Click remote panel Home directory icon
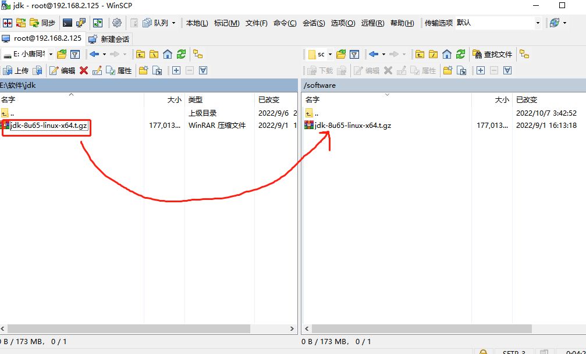This screenshot has height=354, width=586. (447, 55)
